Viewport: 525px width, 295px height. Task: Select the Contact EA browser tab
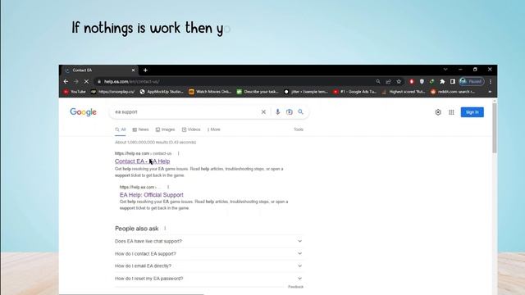[100, 70]
